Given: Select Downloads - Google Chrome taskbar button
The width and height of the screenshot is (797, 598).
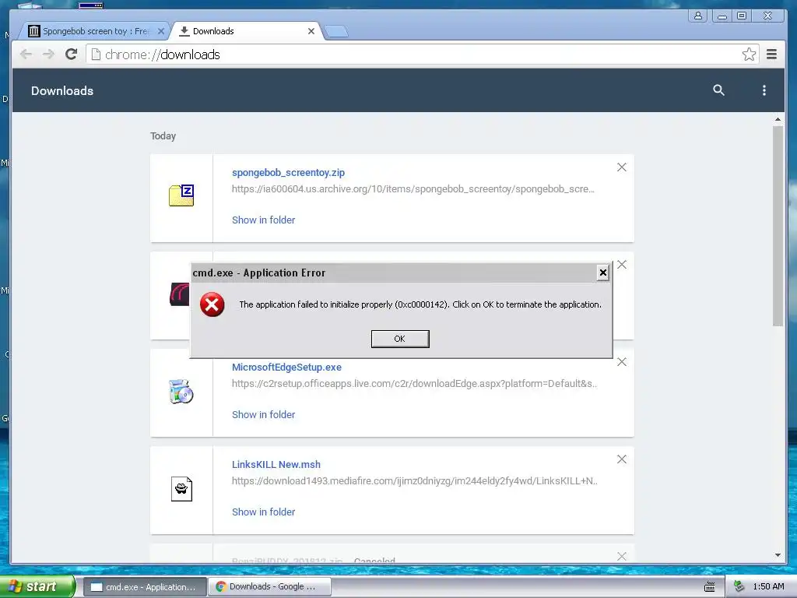Looking at the screenshot, I should (269, 587).
